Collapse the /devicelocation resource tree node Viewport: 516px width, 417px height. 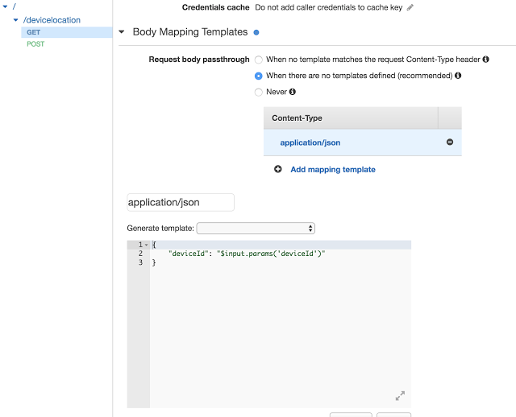pos(15,20)
